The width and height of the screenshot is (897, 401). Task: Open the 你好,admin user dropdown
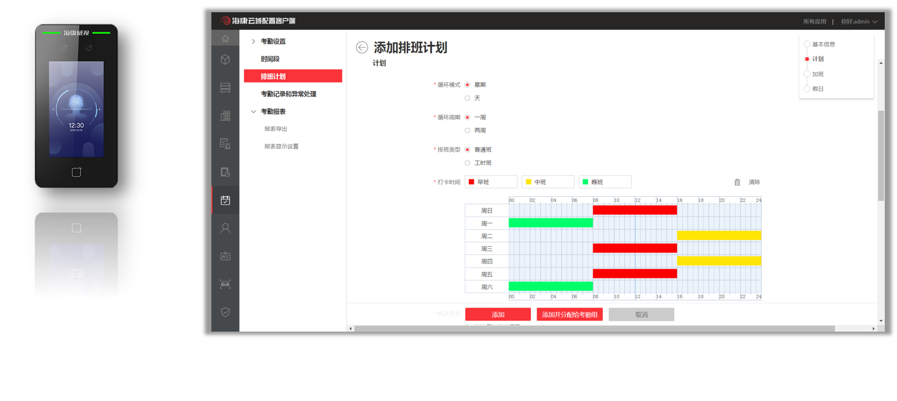pyautogui.click(x=859, y=21)
